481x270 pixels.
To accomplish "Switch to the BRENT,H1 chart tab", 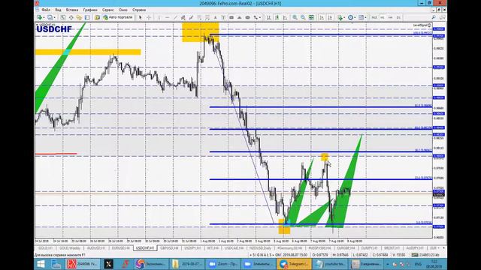I will point(392,248).
